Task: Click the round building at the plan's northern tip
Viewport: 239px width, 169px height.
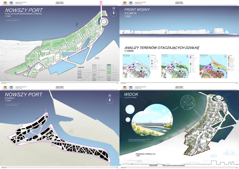Action: click(x=104, y=22)
